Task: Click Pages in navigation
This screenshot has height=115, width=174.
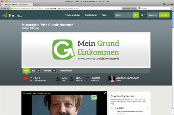Action: [x=104, y=15]
